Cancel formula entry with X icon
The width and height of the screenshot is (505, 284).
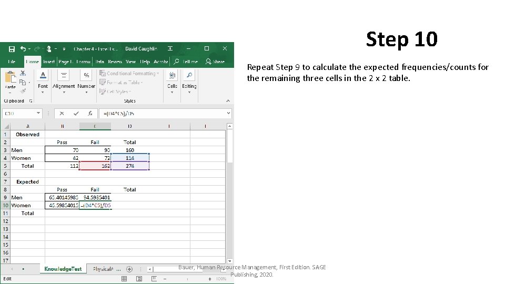pos(62,114)
